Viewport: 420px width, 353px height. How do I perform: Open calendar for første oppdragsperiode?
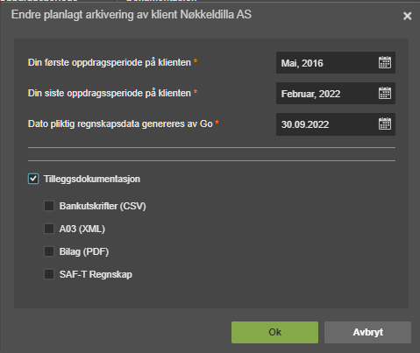[x=385, y=62]
